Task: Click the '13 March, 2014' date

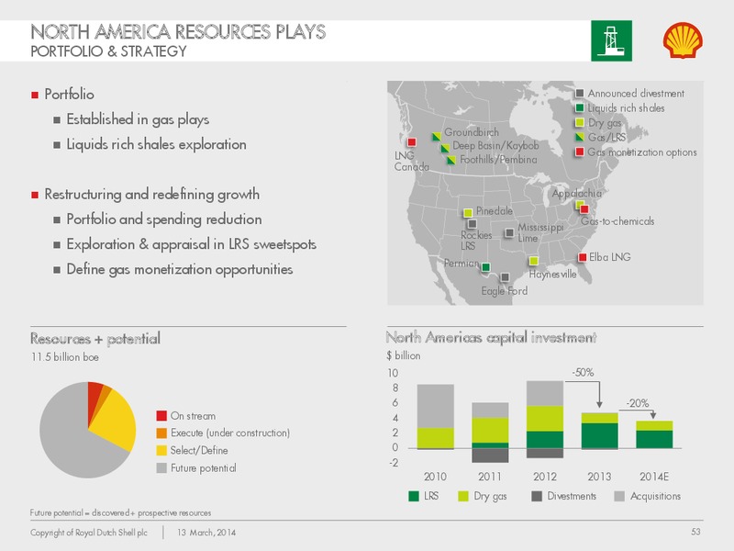Action: click(x=206, y=533)
